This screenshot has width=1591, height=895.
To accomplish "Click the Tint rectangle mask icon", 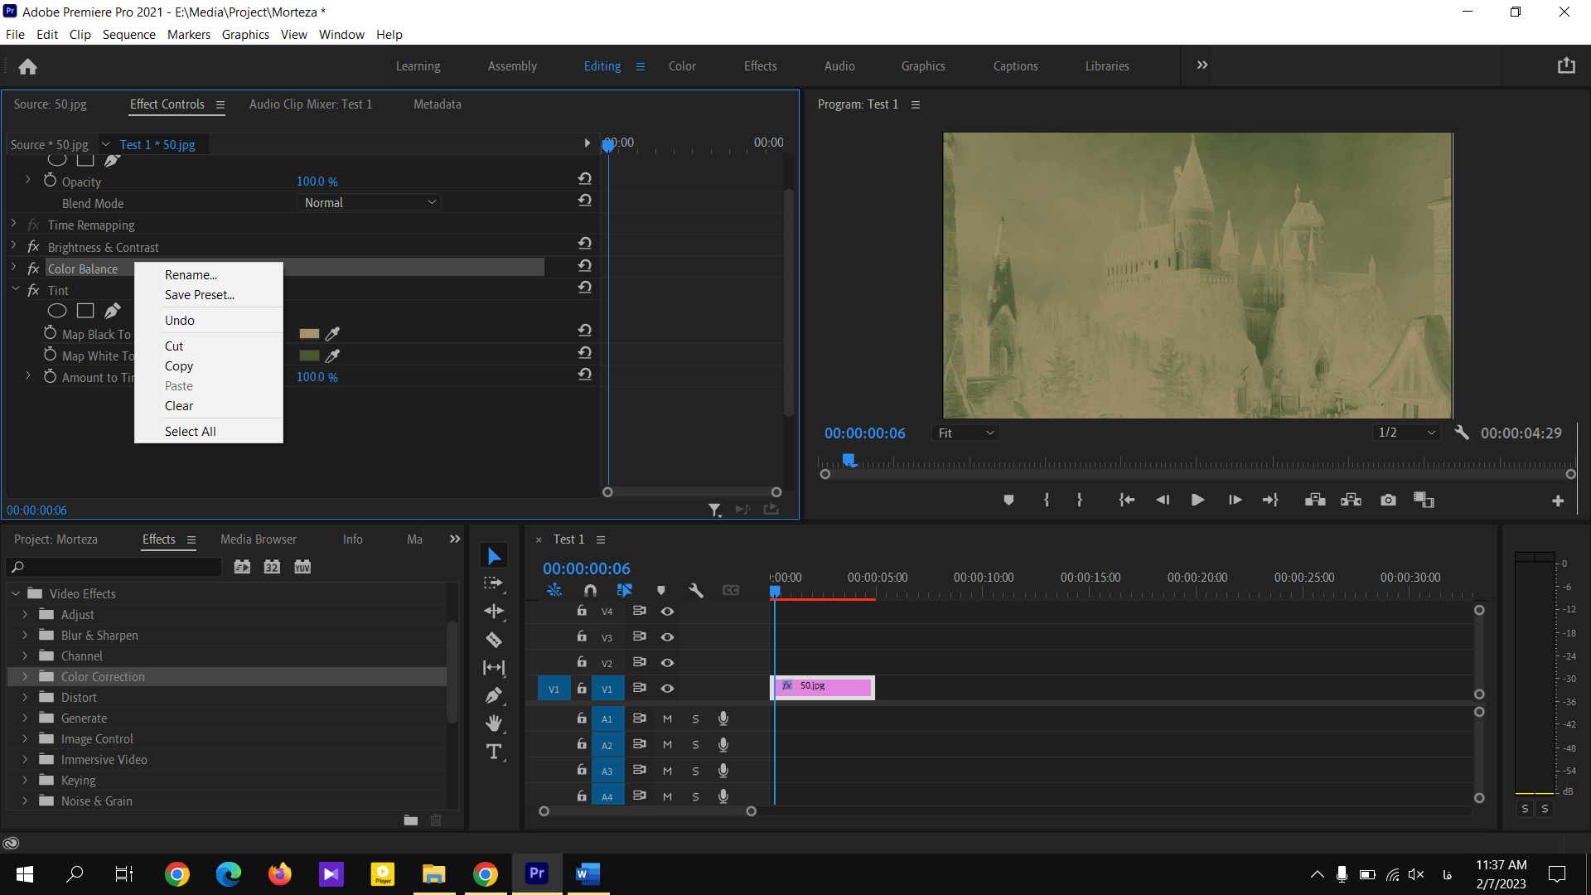I will point(85,311).
